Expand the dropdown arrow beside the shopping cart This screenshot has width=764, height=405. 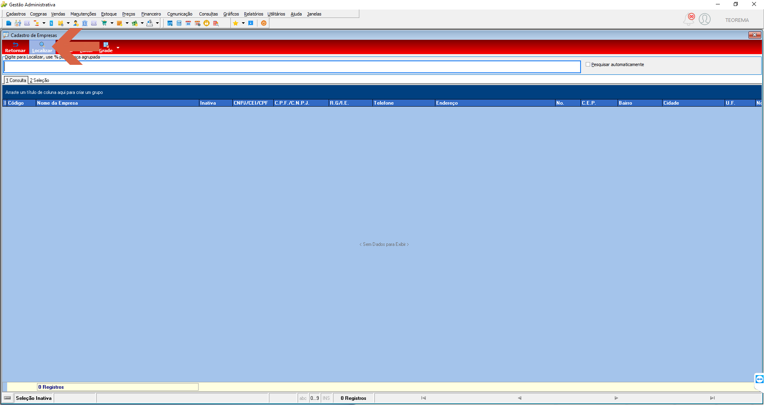[x=112, y=23]
